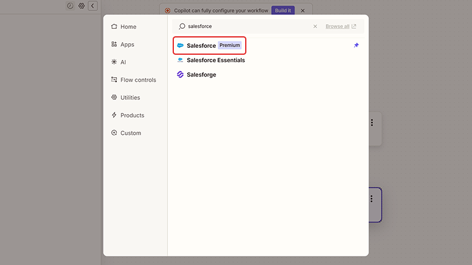472x265 pixels.
Task: Switch to the Apps category
Action: pos(127,44)
